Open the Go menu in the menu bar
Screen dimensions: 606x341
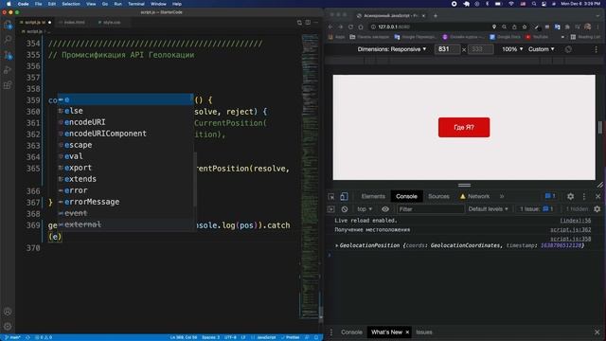[x=105, y=4]
